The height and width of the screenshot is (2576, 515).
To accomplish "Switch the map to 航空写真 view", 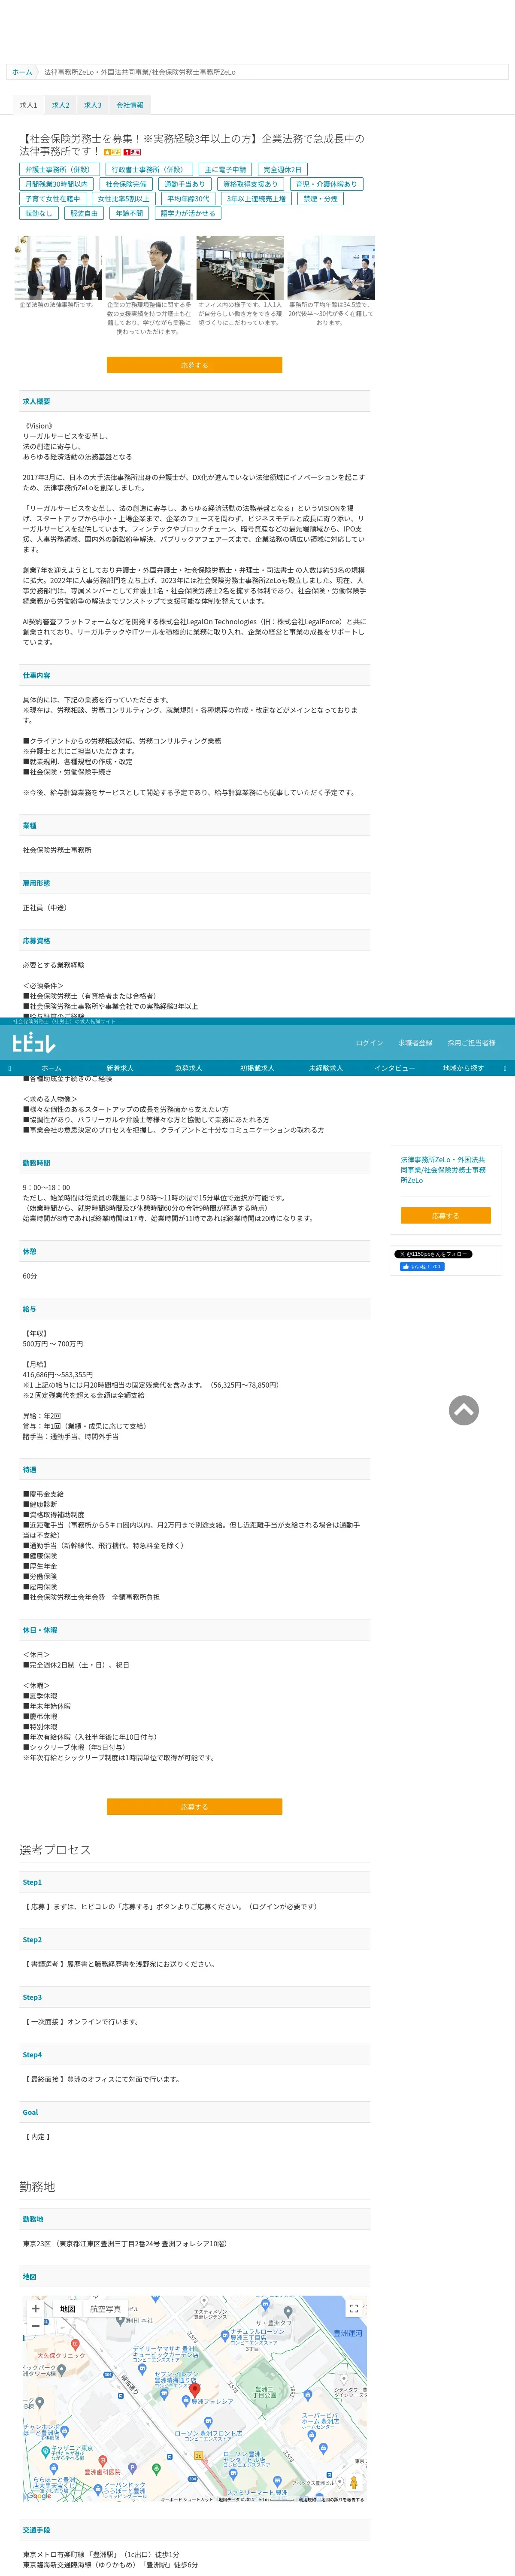I will (105, 2309).
